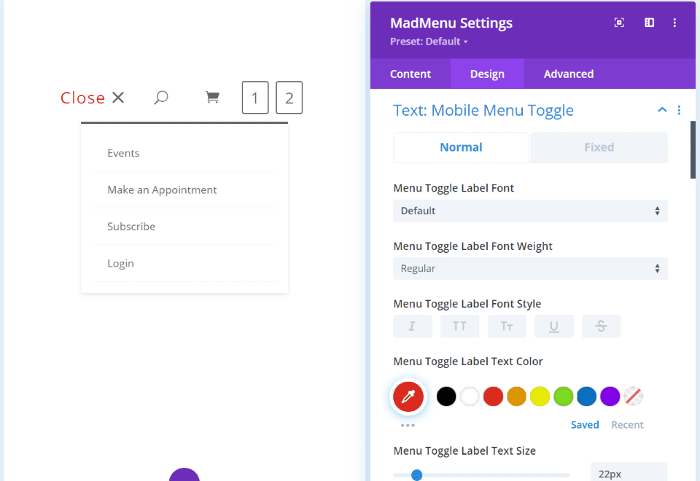Toggle italic font style
Viewport: 700px width, 481px height.
point(413,326)
